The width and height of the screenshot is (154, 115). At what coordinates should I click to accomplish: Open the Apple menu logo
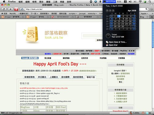[x=4, y=2]
